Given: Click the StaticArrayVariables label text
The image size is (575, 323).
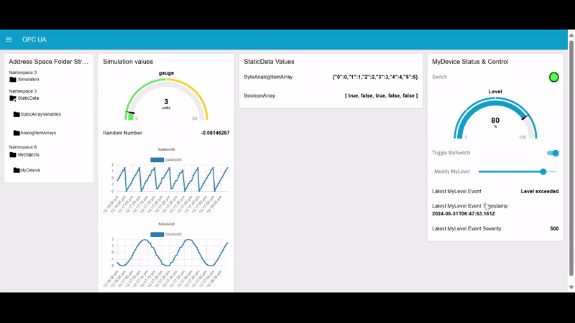Looking at the screenshot, I should 41,114.
